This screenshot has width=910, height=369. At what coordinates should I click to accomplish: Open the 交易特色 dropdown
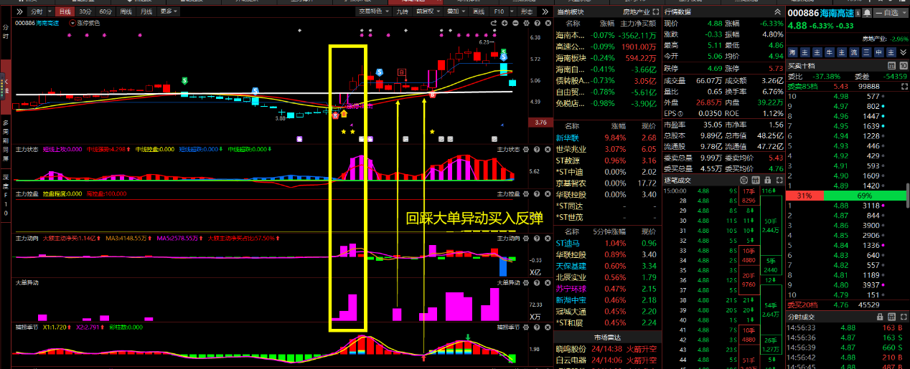tap(373, 12)
